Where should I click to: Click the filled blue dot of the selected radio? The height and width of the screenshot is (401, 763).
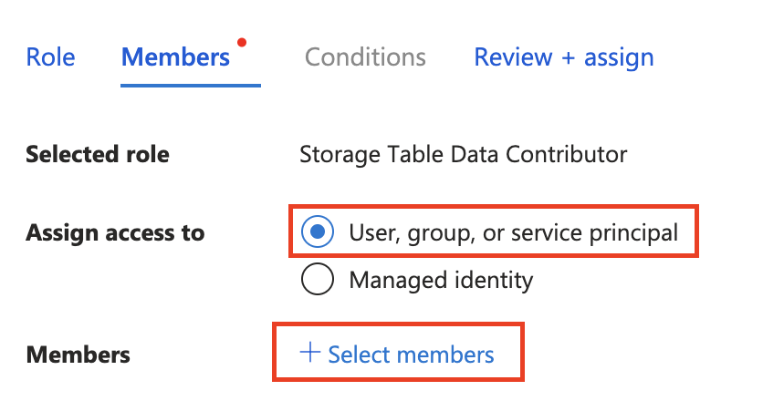coord(317,232)
